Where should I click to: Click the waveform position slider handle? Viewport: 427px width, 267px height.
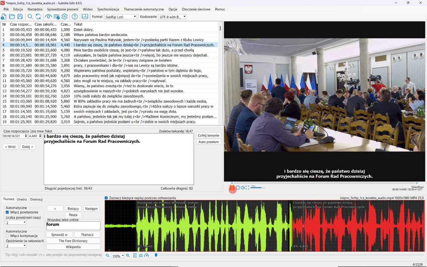tap(156, 255)
